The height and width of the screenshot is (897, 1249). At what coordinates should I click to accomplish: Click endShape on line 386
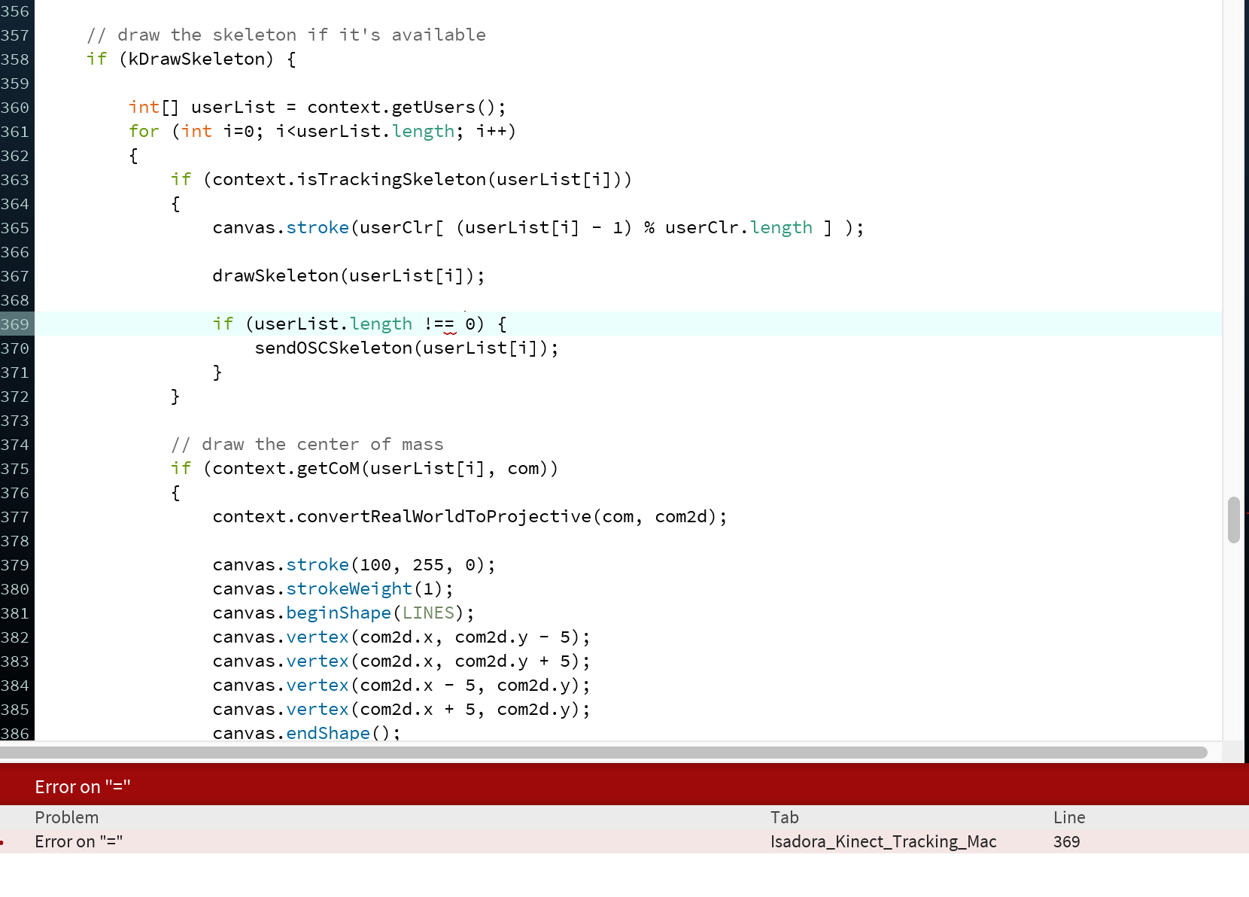(328, 733)
